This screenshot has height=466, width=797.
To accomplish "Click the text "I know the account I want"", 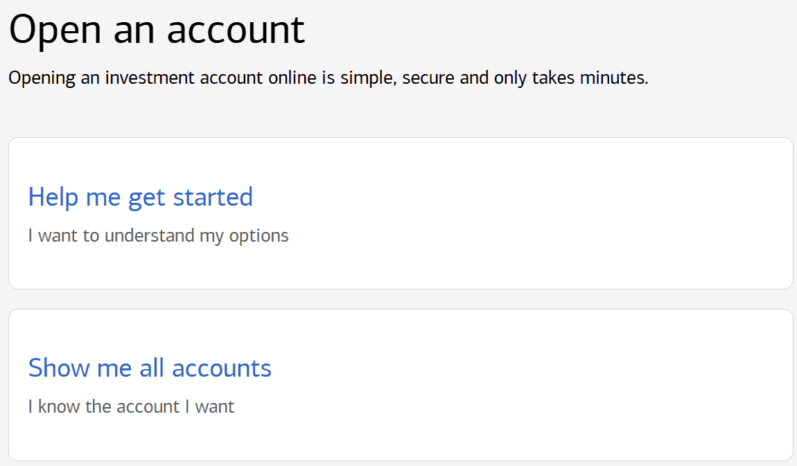I will pyautogui.click(x=130, y=406).
